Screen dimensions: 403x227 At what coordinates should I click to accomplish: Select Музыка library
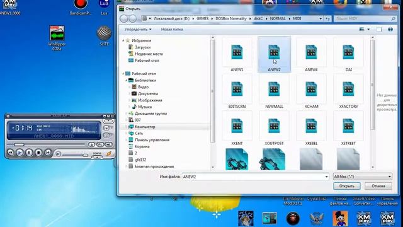coord(145,107)
